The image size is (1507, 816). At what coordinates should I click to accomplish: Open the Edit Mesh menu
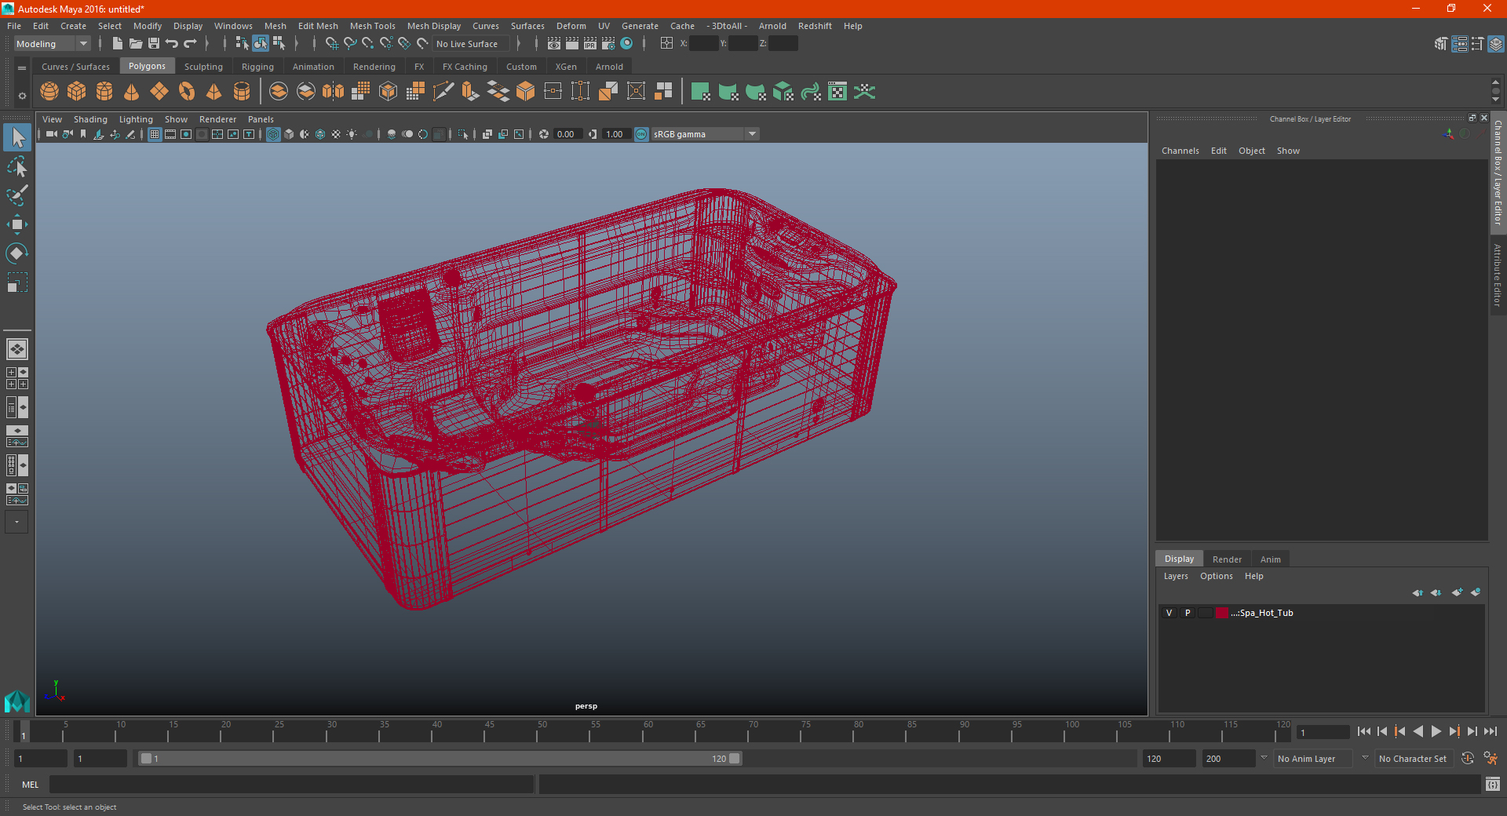[318, 26]
